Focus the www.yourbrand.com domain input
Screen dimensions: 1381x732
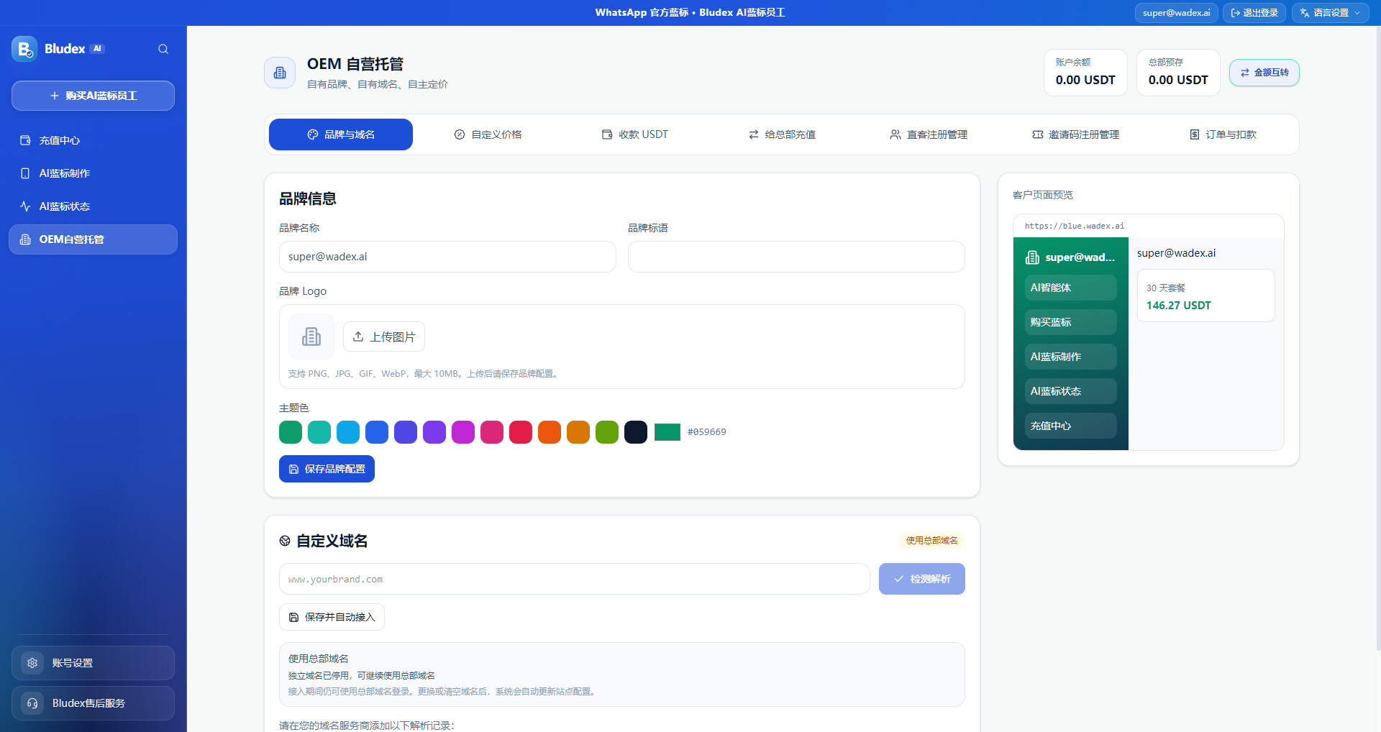click(575, 579)
